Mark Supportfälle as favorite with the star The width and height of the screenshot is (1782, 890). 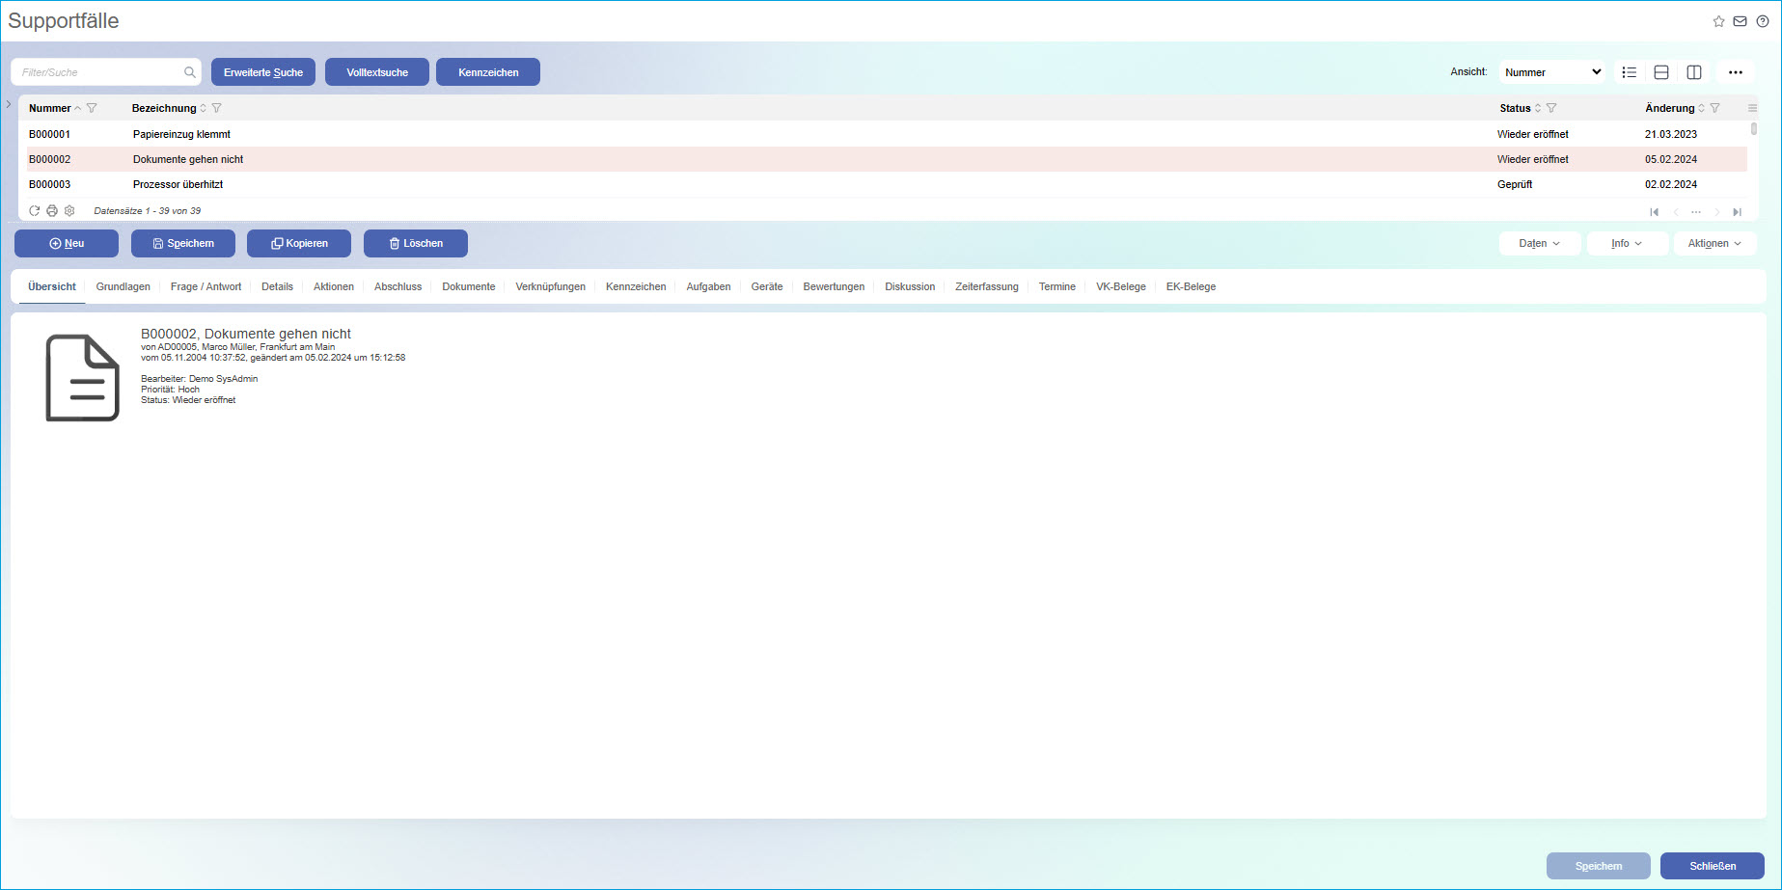tap(1718, 21)
